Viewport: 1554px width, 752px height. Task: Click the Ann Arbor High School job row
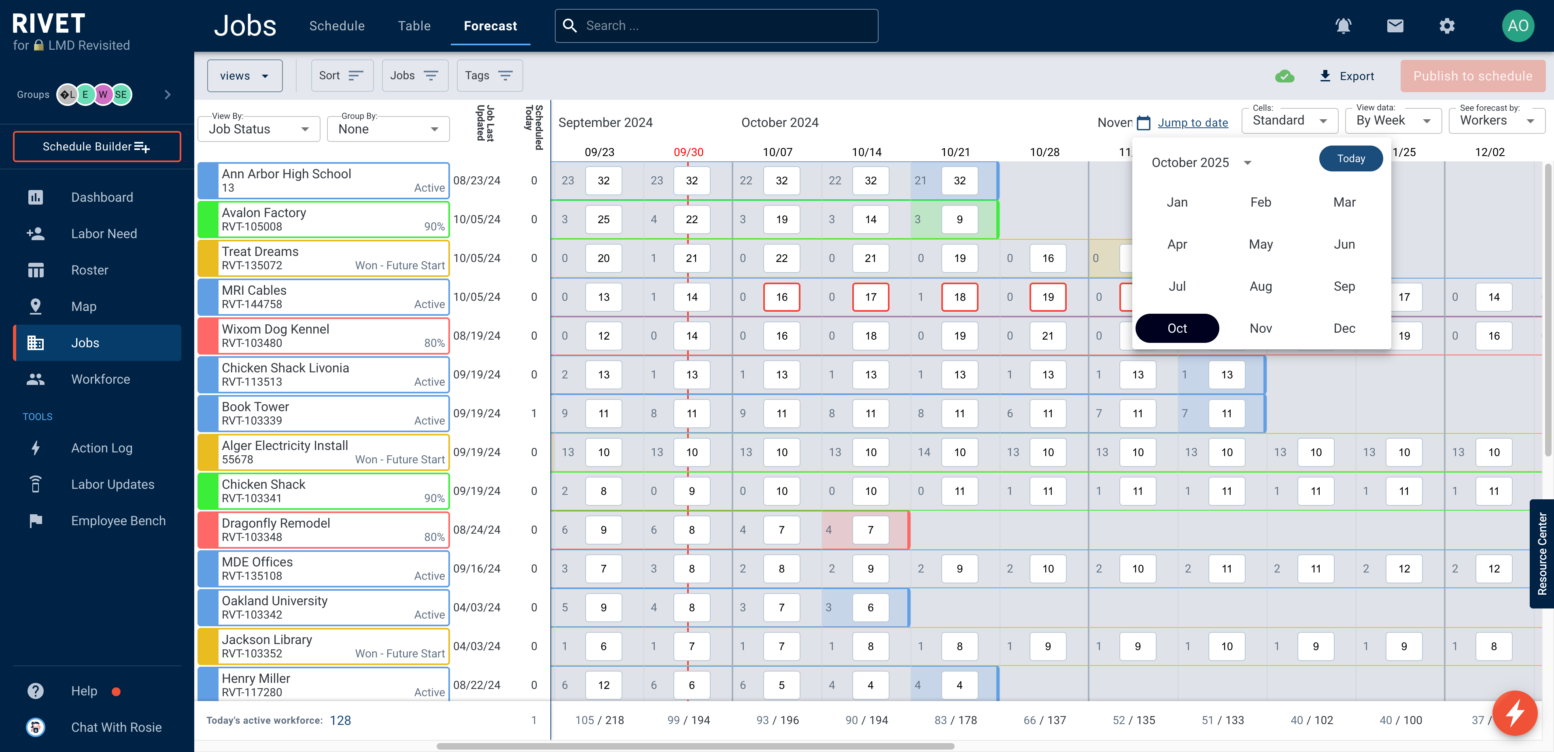pyautogui.click(x=323, y=180)
